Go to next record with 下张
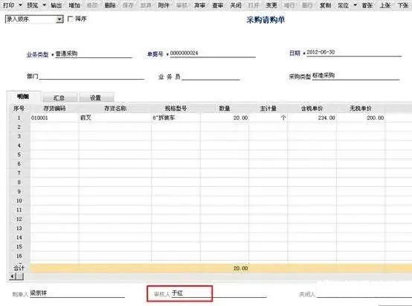This screenshot has width=412, height=306. [403, 5]
